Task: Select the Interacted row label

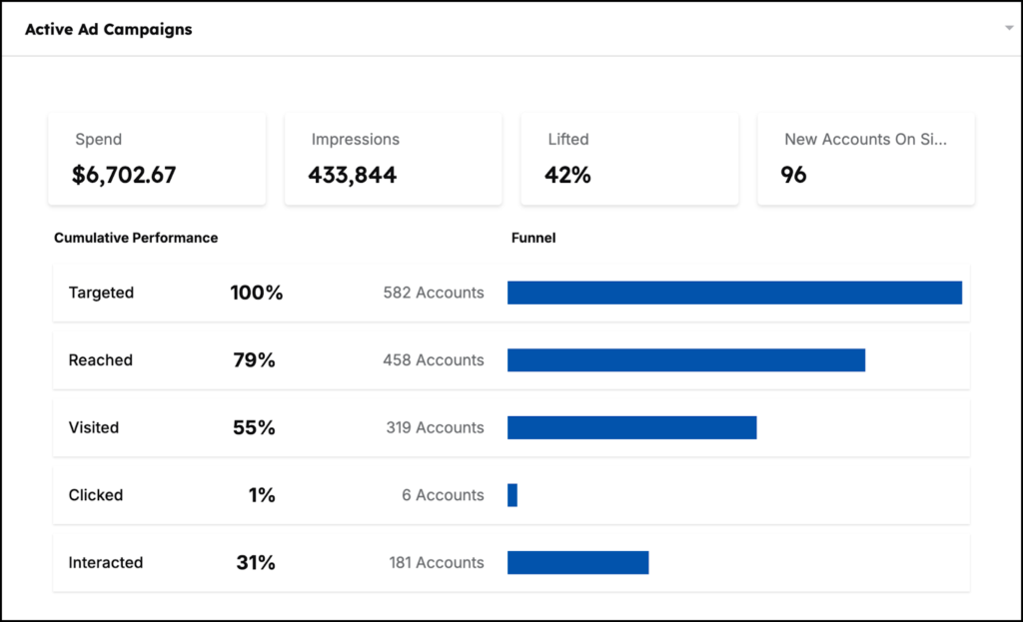Action: coord(106,563)
